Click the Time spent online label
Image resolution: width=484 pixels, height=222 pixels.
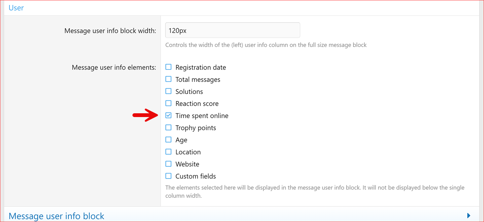point(202,116)
